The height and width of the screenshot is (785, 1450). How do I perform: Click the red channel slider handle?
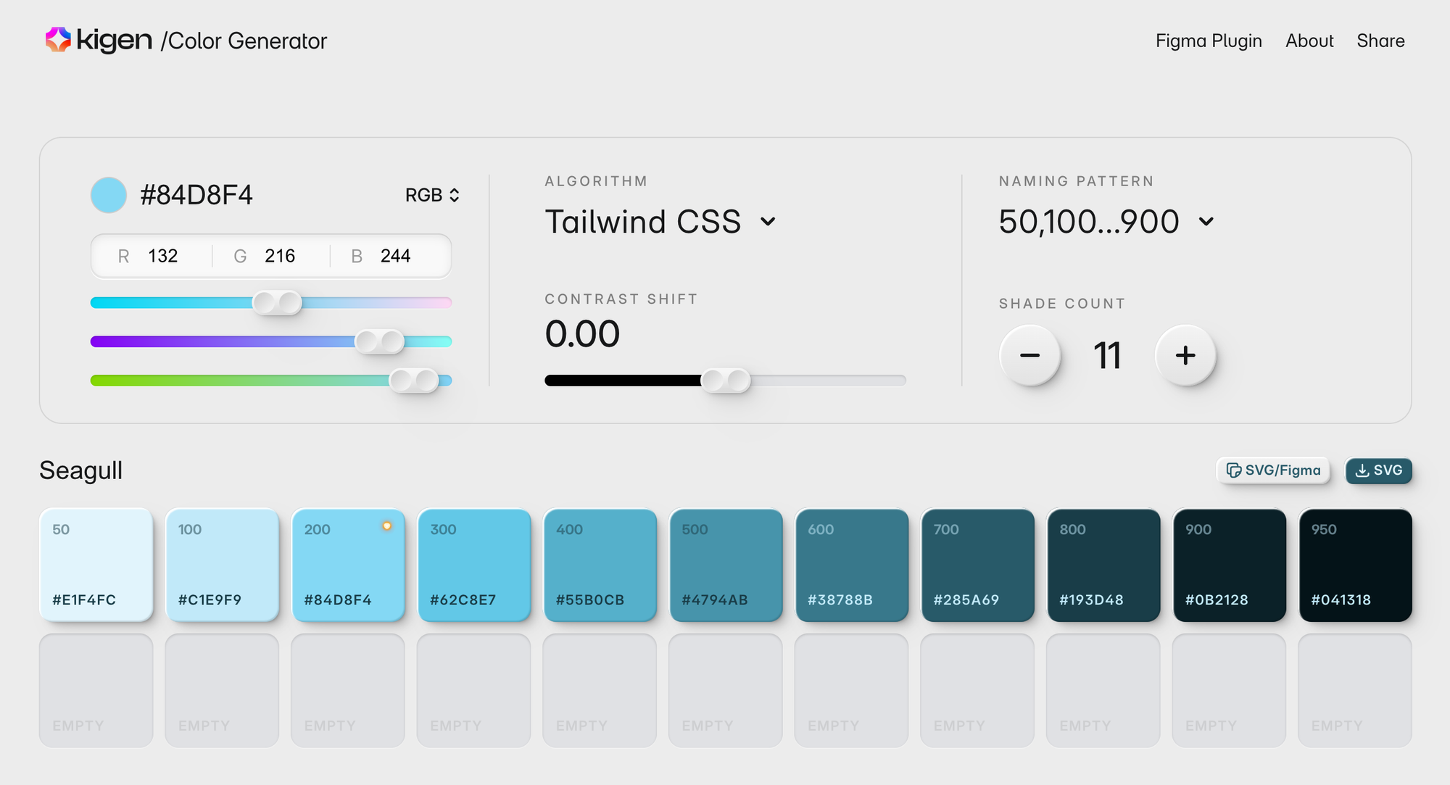click(x=277, y=302)
